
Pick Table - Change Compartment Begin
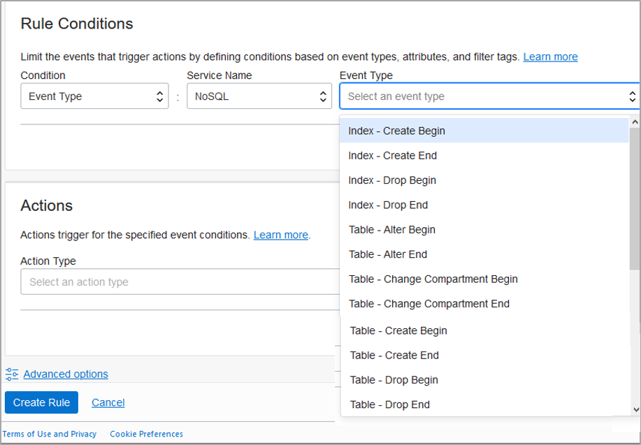tap(433, 279)
